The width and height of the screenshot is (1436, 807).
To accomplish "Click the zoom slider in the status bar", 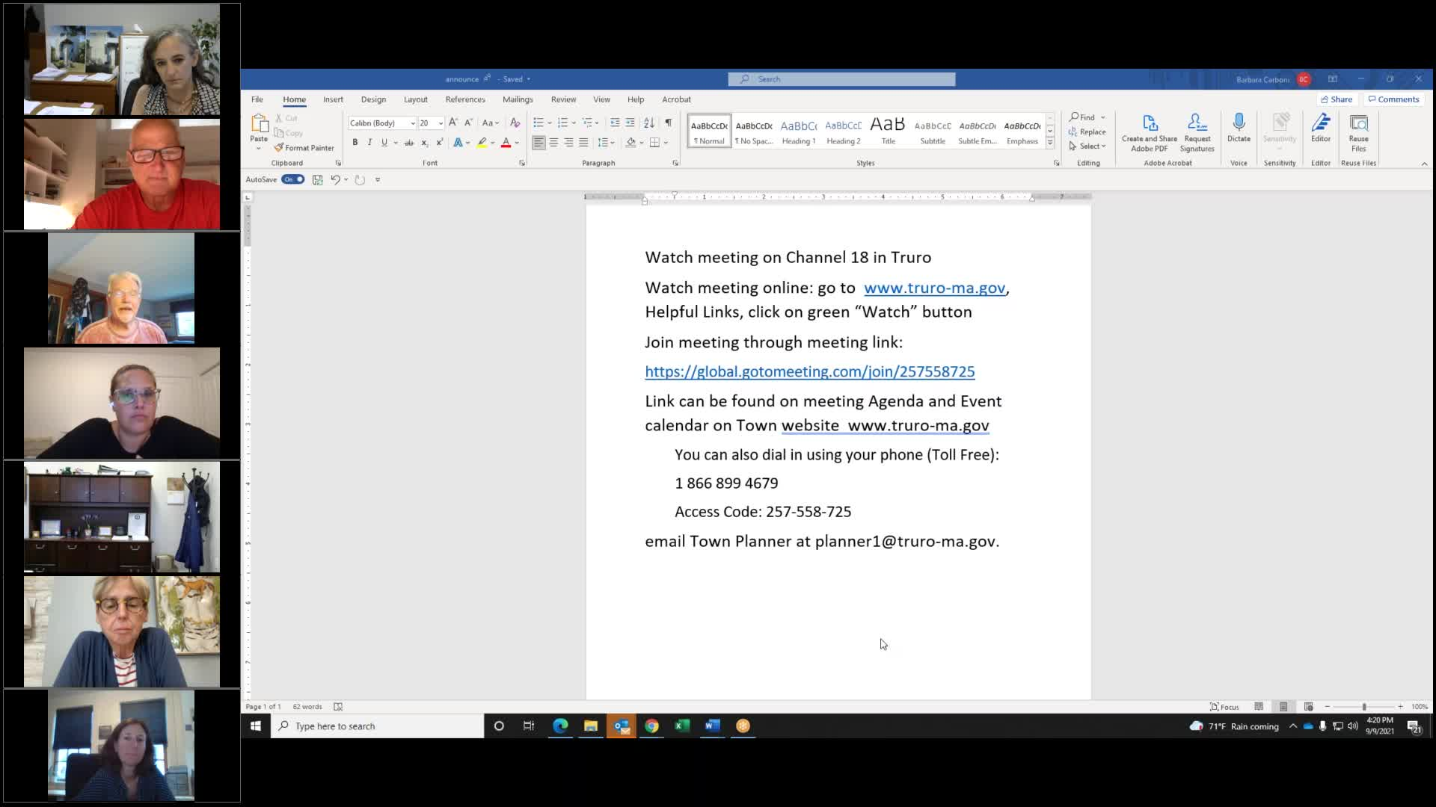I will point(1363,706).
